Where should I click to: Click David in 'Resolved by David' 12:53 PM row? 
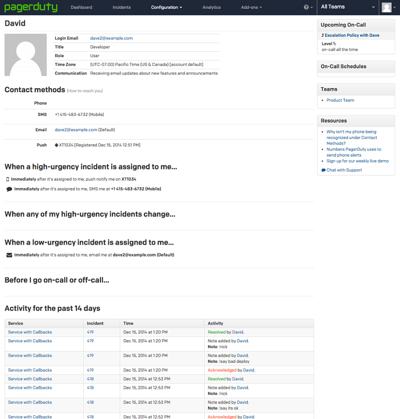click(x=238, y=379)
